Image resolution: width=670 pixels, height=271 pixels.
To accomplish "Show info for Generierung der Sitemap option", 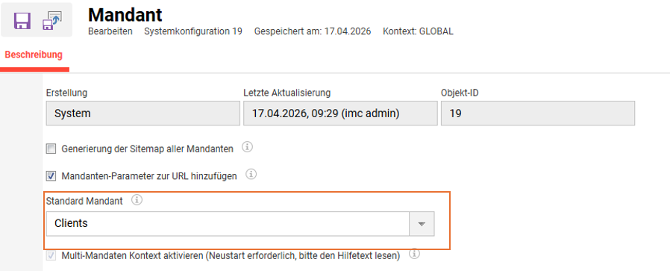I will [x=248, y=148].
